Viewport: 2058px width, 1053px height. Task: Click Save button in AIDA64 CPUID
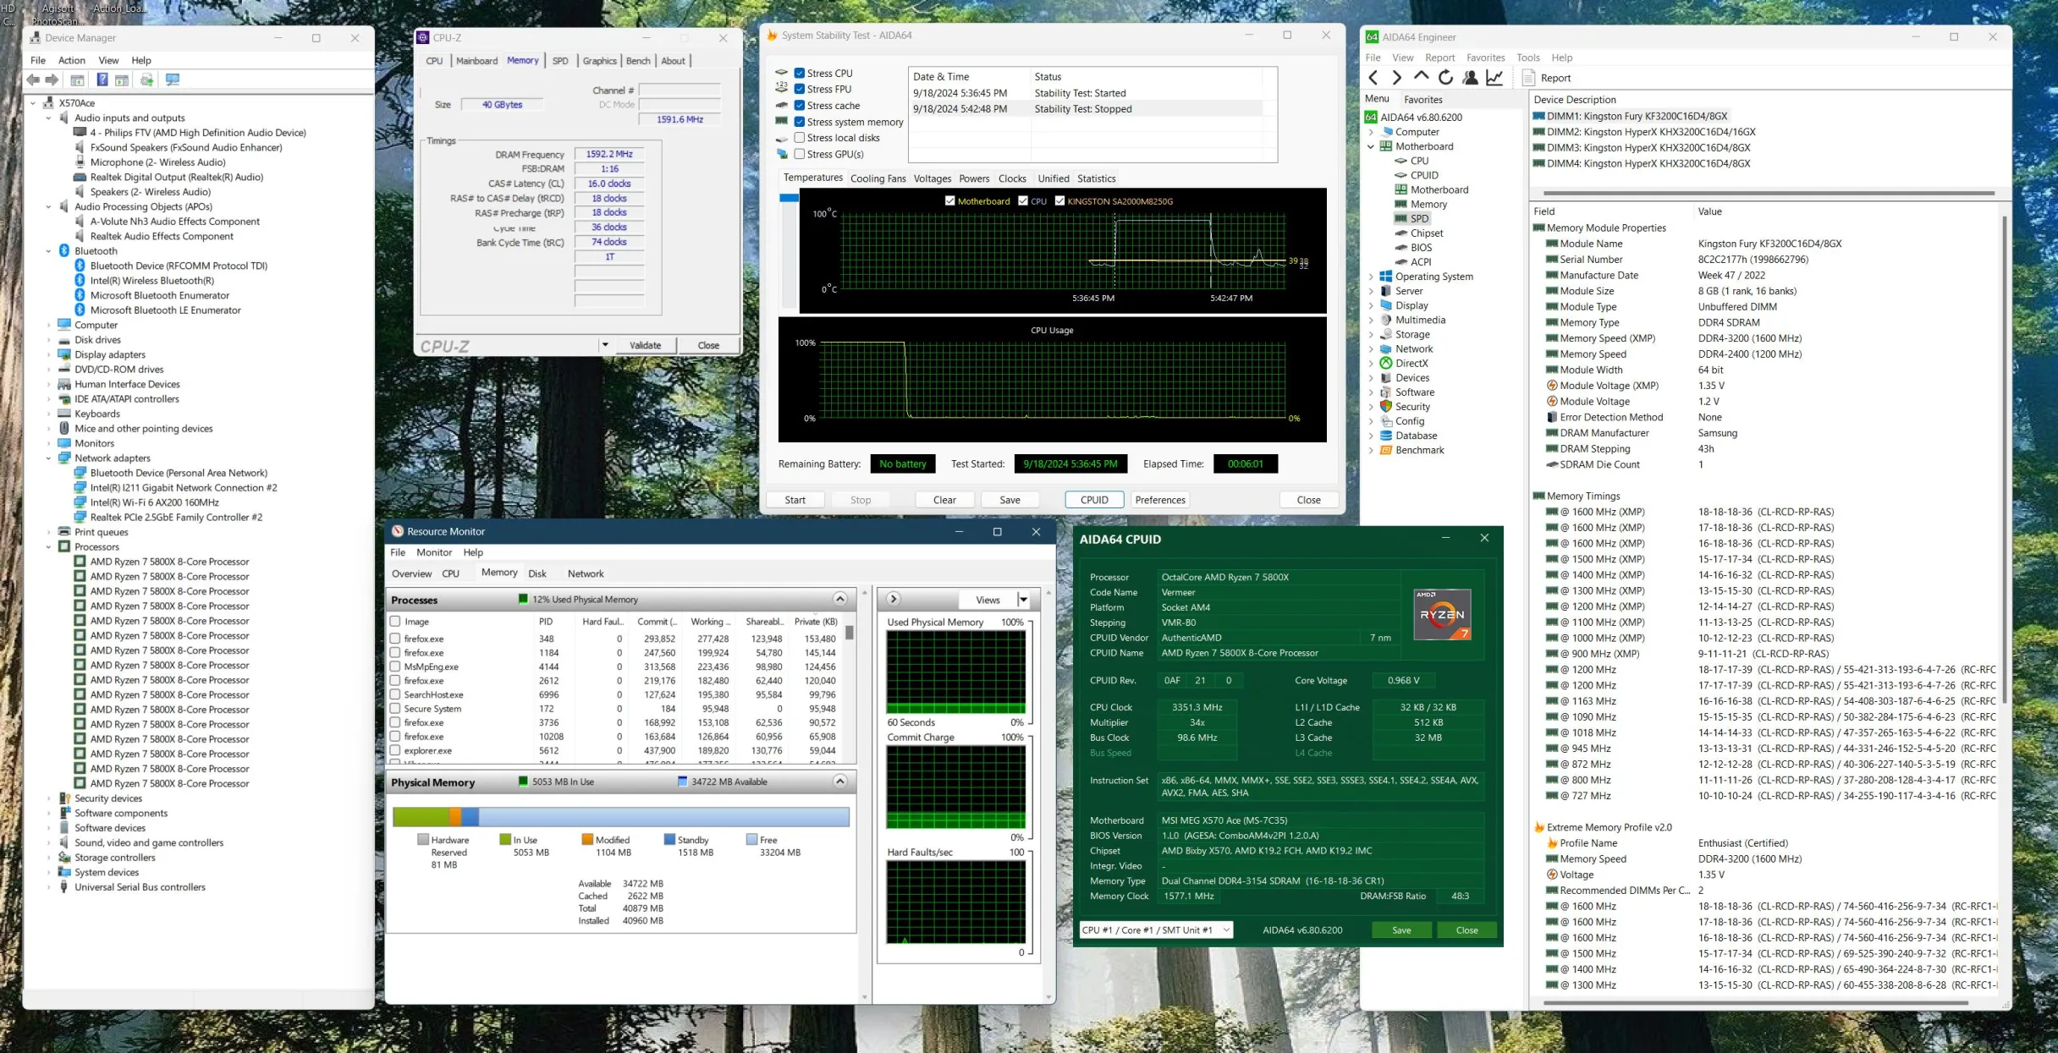(1401, 930)
